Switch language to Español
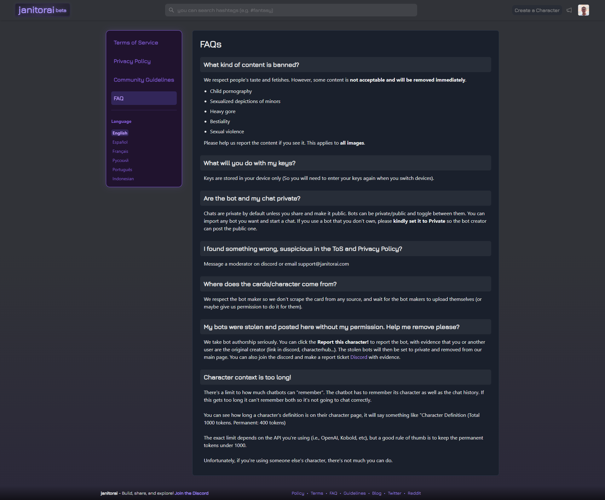Screen dimensions: 605x500 [x=120, y=142]
